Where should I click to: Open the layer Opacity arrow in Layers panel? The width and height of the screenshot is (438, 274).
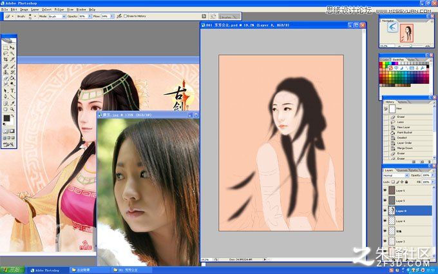coord(433,175)
